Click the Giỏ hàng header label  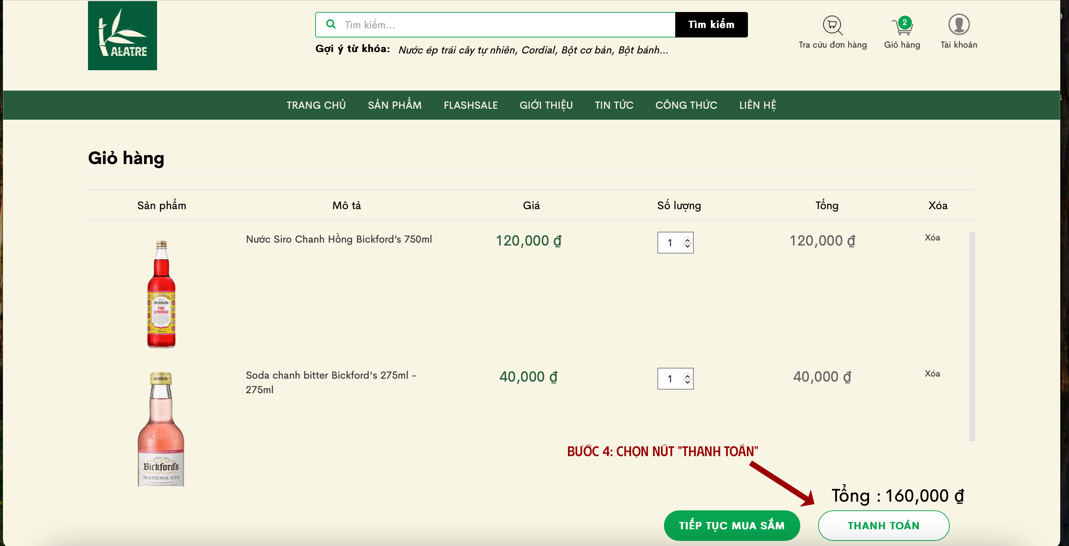coord(902,45)
